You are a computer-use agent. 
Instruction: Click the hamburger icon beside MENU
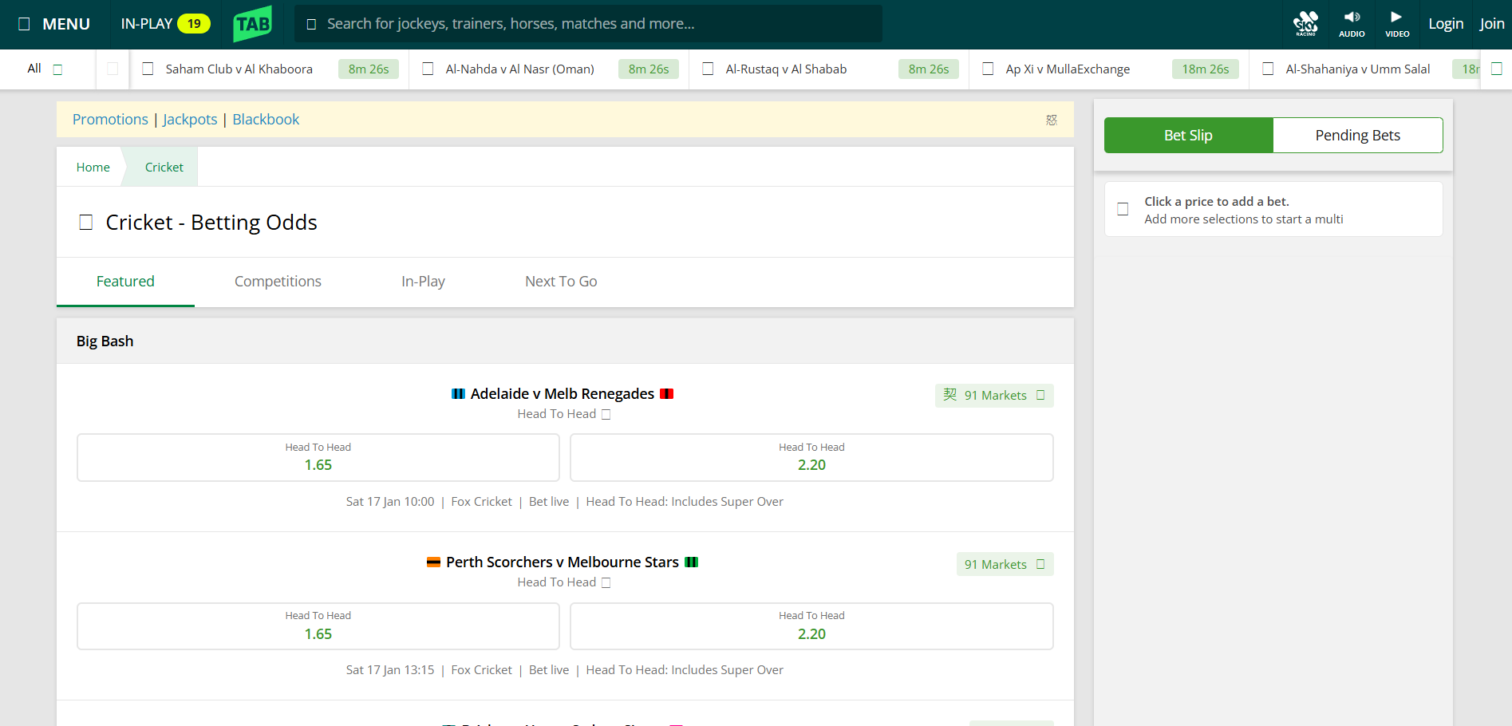coord(25,24)
